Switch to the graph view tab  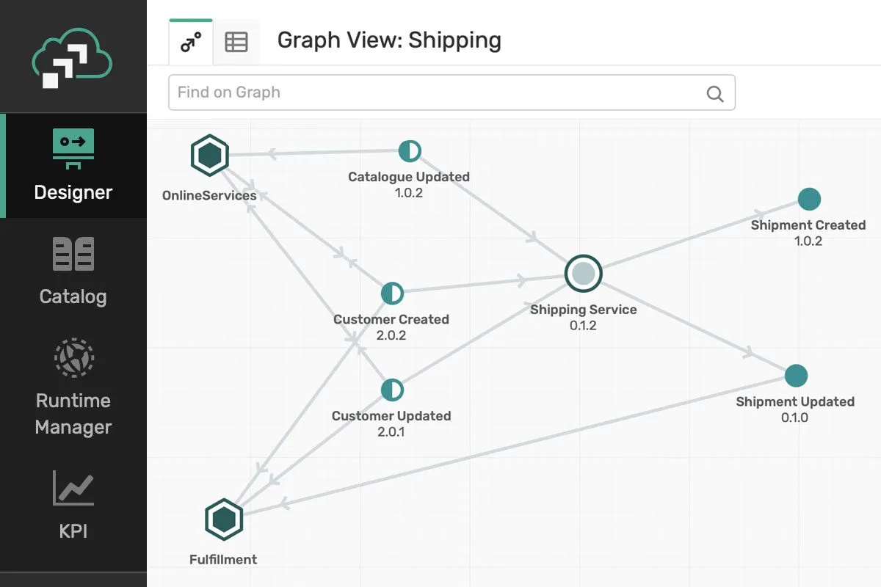coord(191,43)
